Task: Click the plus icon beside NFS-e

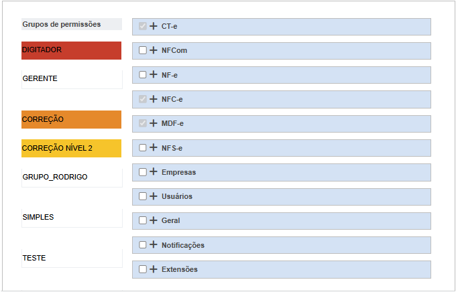Action: 154,147
